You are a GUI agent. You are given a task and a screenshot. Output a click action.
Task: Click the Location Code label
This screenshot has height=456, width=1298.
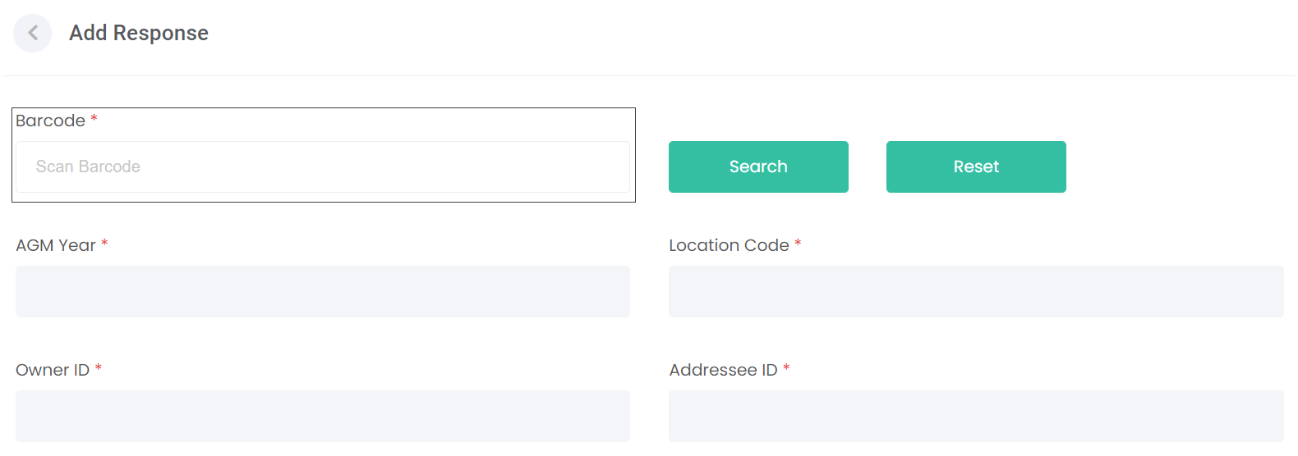[x=729, y=245]
